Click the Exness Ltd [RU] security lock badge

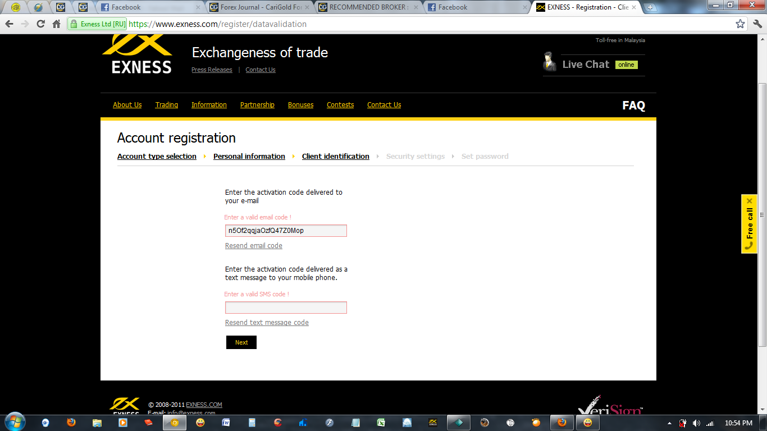tap(98, 24)
